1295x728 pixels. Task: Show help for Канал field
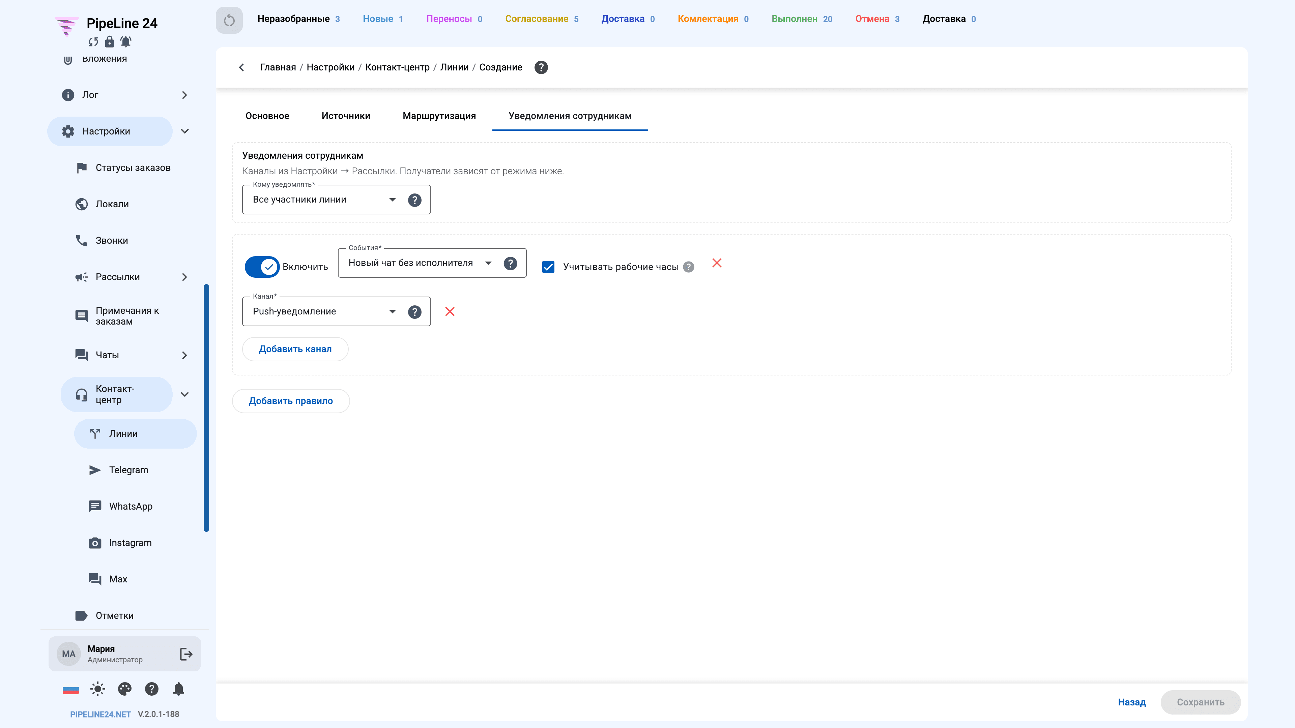pos(414,312)
